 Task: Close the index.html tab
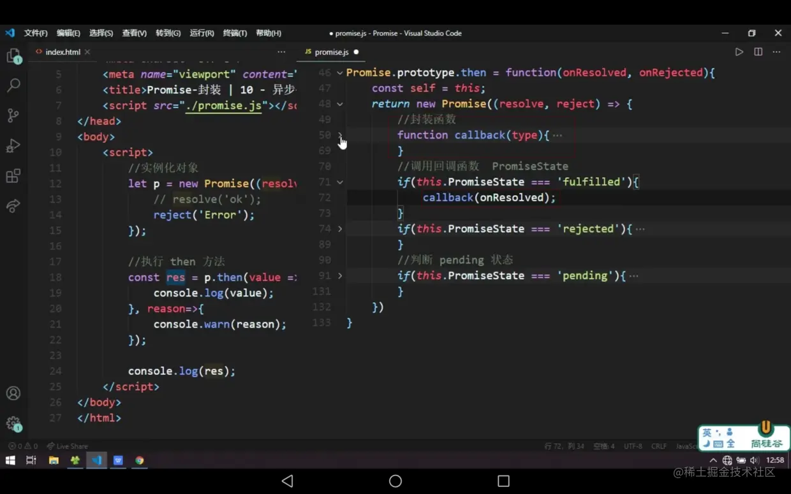pos(87,52)
